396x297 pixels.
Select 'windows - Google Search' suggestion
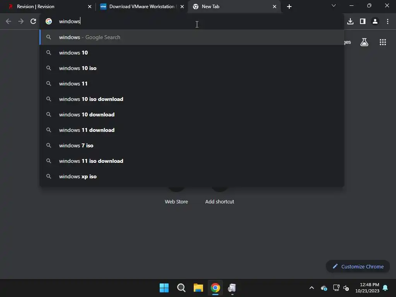coord(192,37)
